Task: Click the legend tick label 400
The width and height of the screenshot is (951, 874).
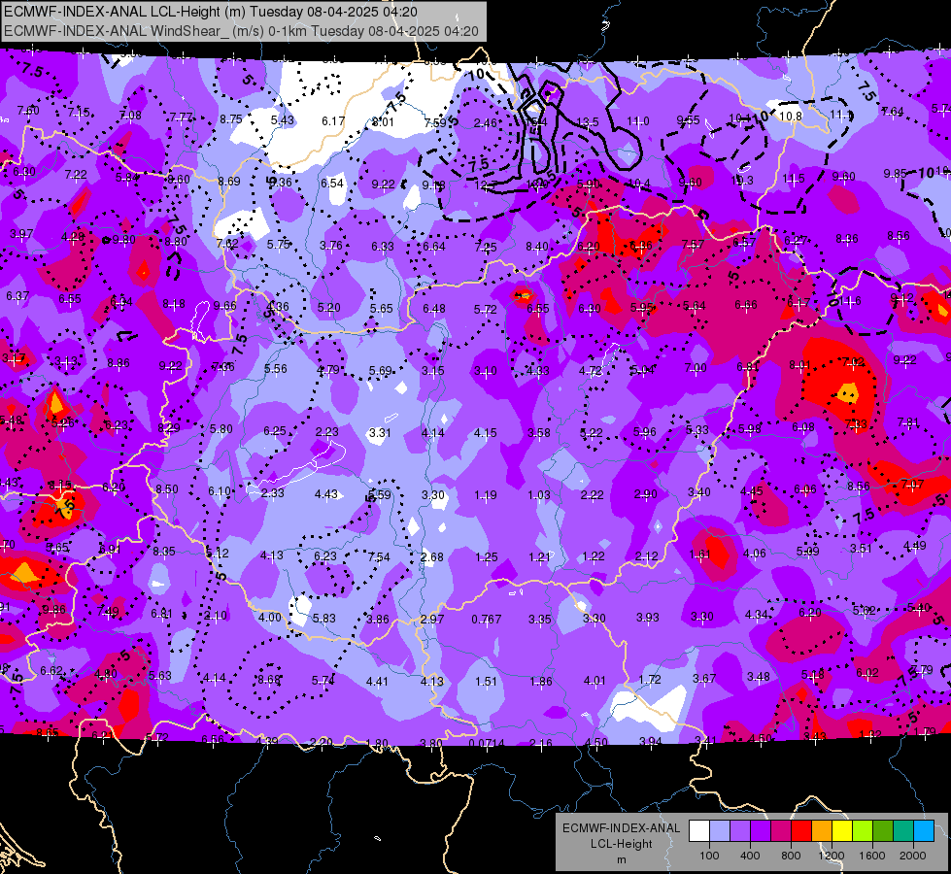Action: [750, 856]
